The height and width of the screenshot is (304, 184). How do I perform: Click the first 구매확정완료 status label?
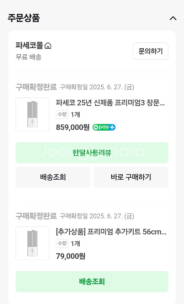(x=36, y=87)
